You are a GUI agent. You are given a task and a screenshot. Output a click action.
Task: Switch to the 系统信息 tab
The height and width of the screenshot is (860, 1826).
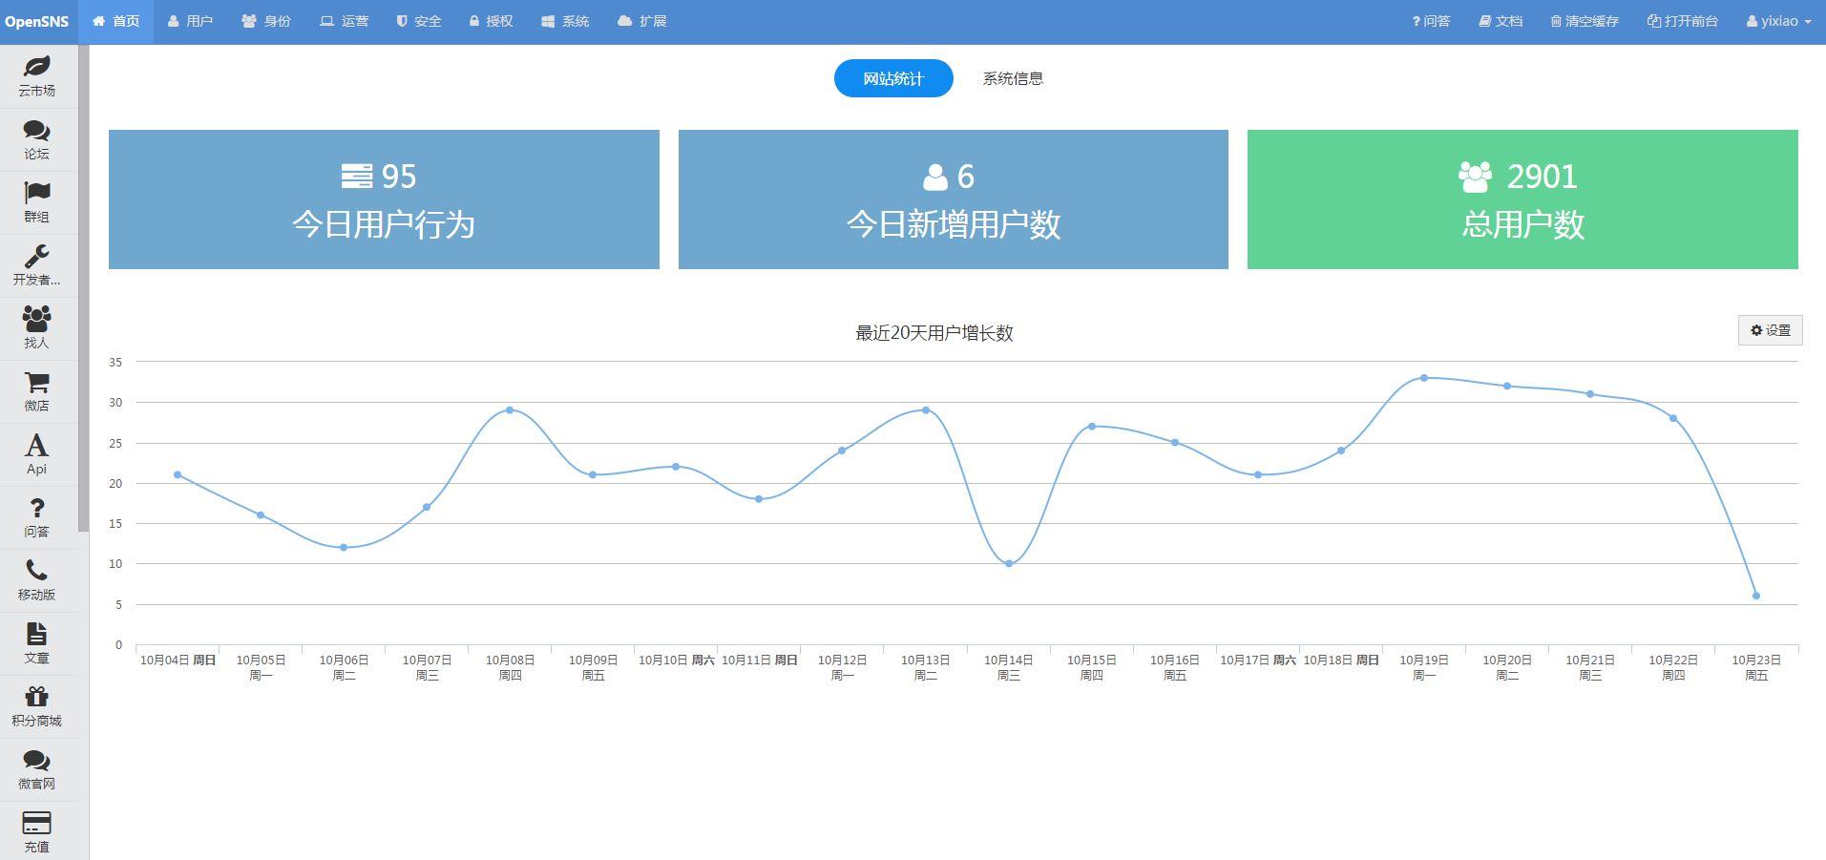(1013, 78)
